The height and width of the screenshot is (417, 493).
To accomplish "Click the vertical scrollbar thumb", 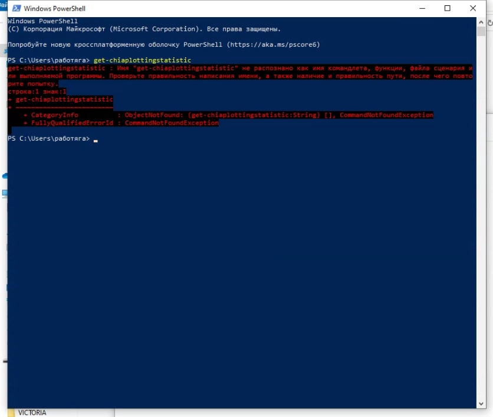I will [481, 31].
